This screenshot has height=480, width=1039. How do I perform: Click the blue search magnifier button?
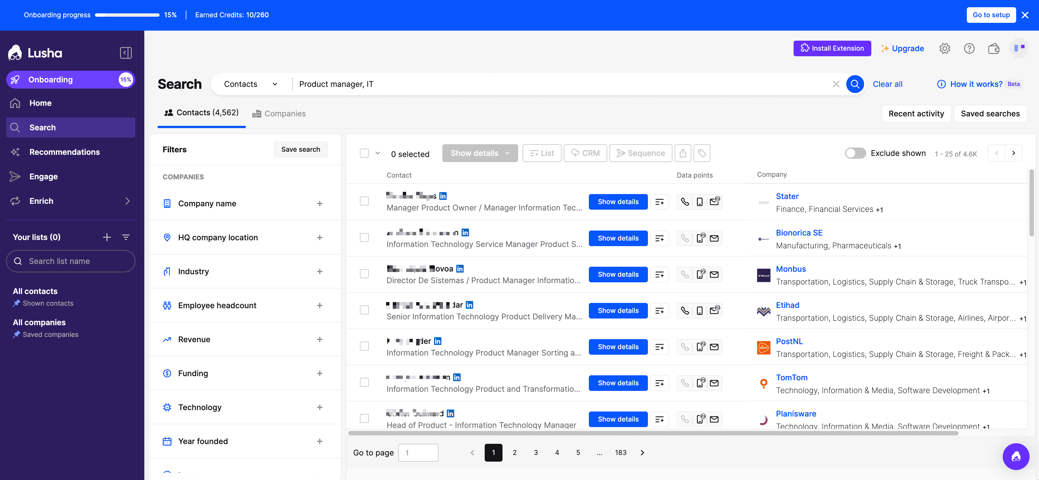click(x=855, y=84)
